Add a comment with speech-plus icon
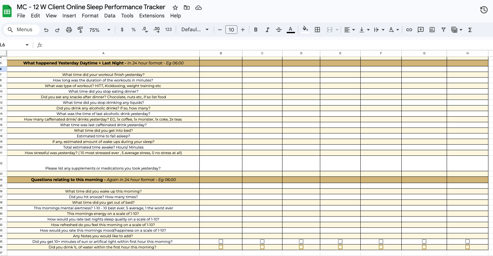This screenshot has height=256, width=493. (x=420, y=30)
